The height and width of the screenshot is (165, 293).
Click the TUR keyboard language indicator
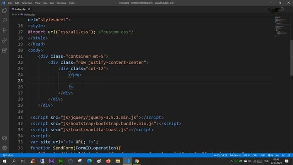(x=266, y=161)
